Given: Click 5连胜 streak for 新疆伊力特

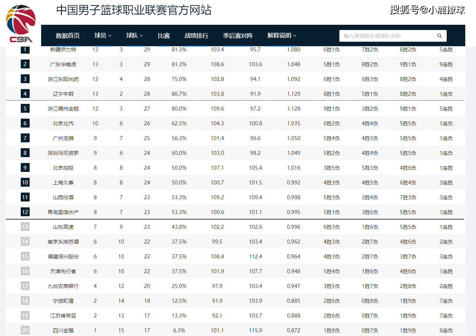Looking at the screenshot, I should pyautogui.click(x=446, y=50).
